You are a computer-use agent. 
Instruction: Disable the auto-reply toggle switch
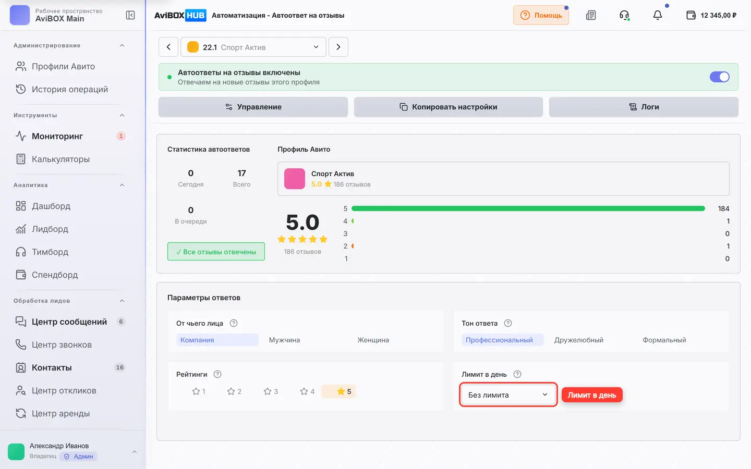coord(720,77)
